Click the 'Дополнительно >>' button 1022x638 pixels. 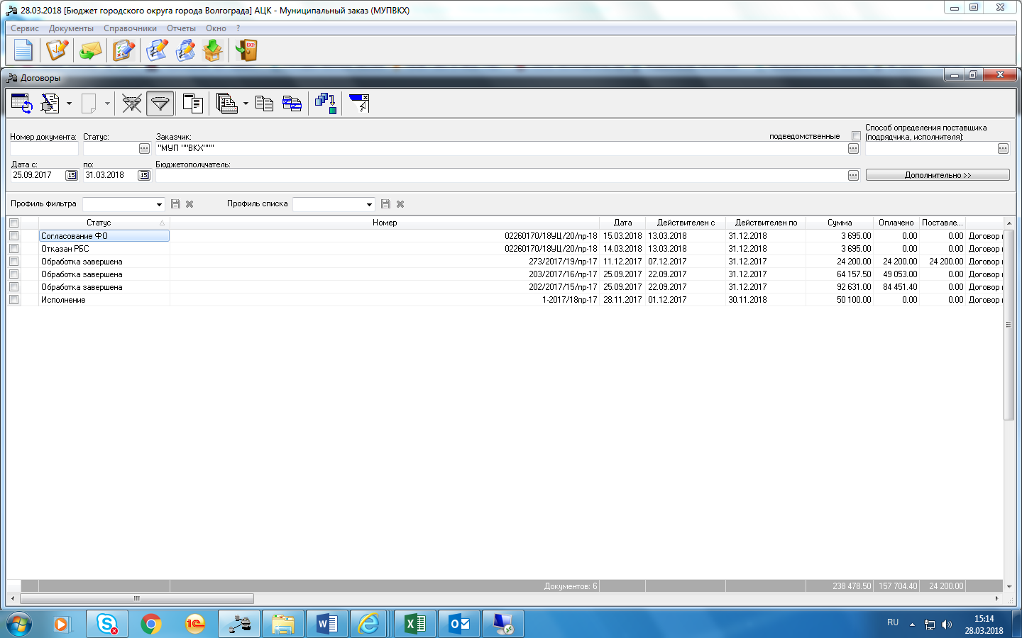[937, 175]
